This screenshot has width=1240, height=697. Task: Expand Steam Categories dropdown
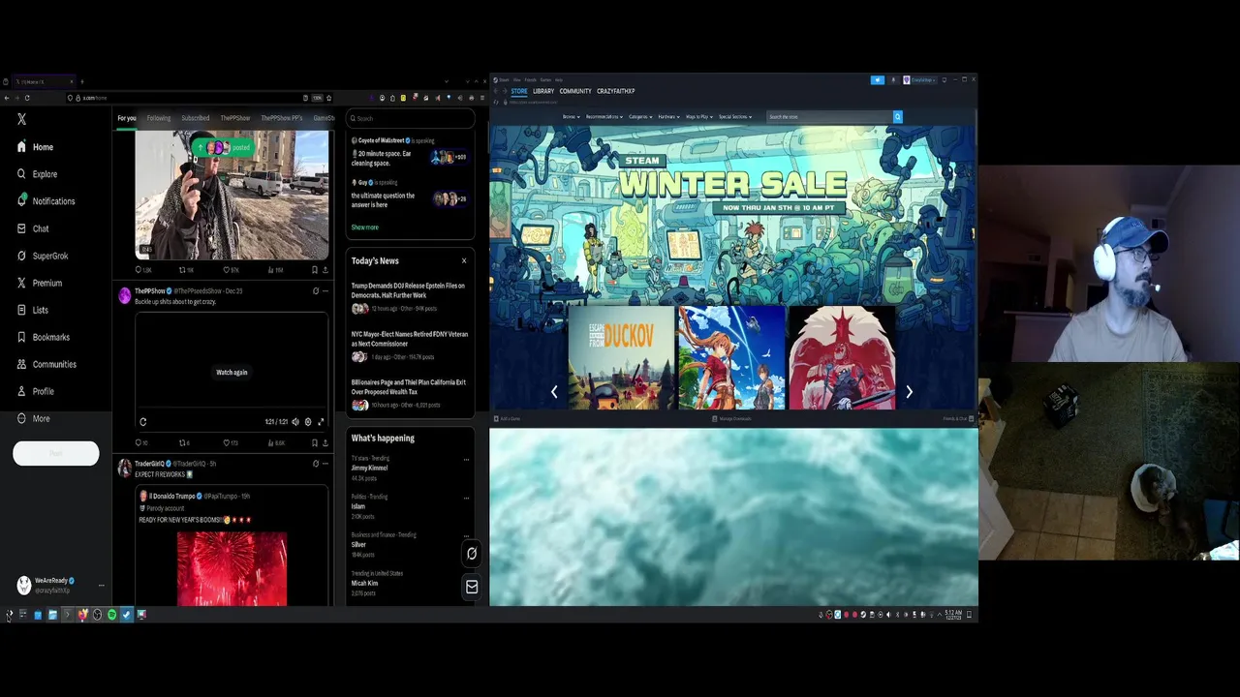[x=641, y=117]
